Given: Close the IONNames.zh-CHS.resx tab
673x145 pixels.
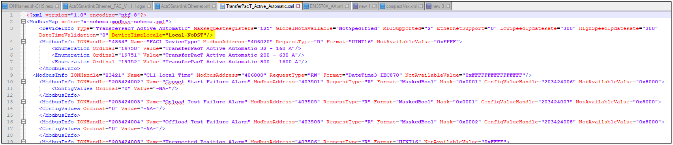Looking at the screenshot, I should 57,6.
